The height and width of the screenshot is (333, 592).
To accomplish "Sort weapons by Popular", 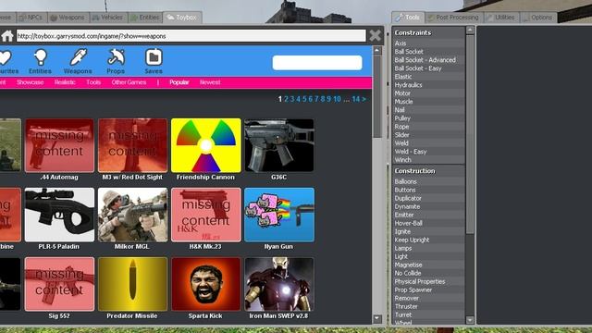I will click(x=179, y=82).
